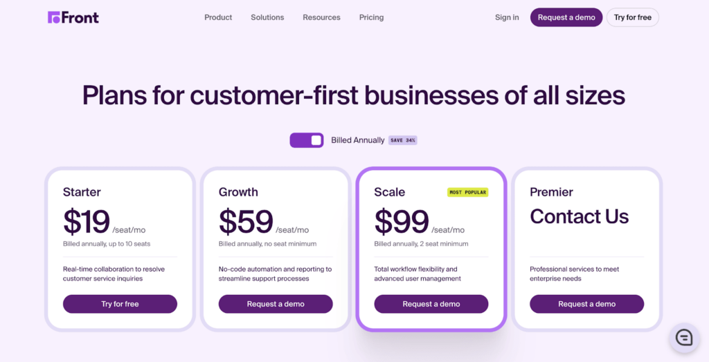This screenshot has height=362, width=709.
Task: Expand the Resources menu
Action: point(321,17)
